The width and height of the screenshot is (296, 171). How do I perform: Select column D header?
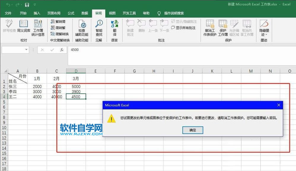pyautogui.click(x=76, y=71)
